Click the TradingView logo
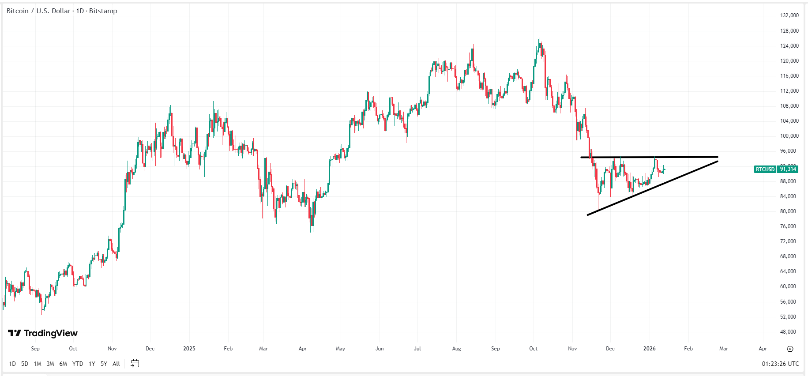Screen dimensions: 808x376 (x=42, y=333)
